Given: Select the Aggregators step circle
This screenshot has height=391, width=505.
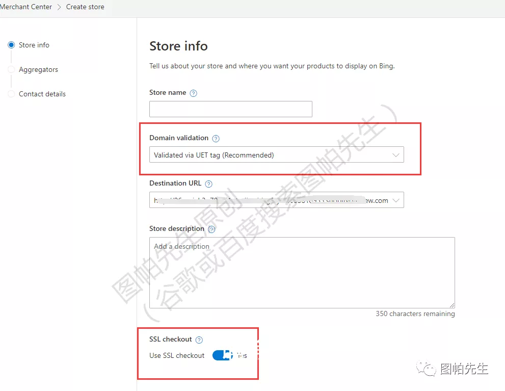Looking at the screenshot, I should [x=11, y=69].
